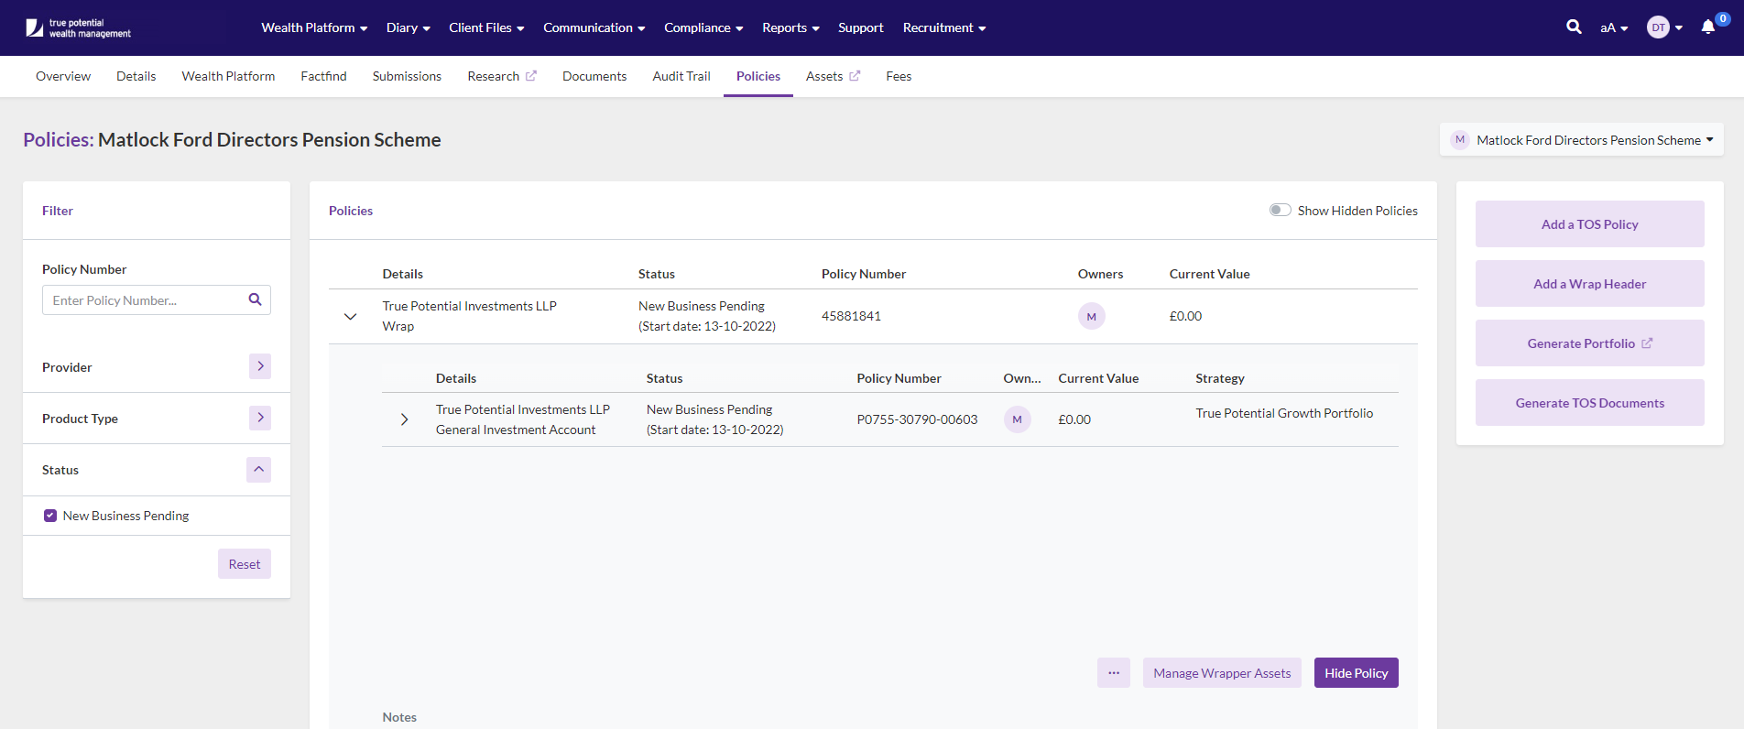Click Add a Wrap Header
The height and width of the screenshot is (729, 1744).
coord(1589,284)
